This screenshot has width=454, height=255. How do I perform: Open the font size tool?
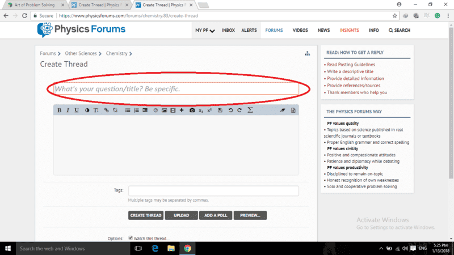(x=96, y=110)
